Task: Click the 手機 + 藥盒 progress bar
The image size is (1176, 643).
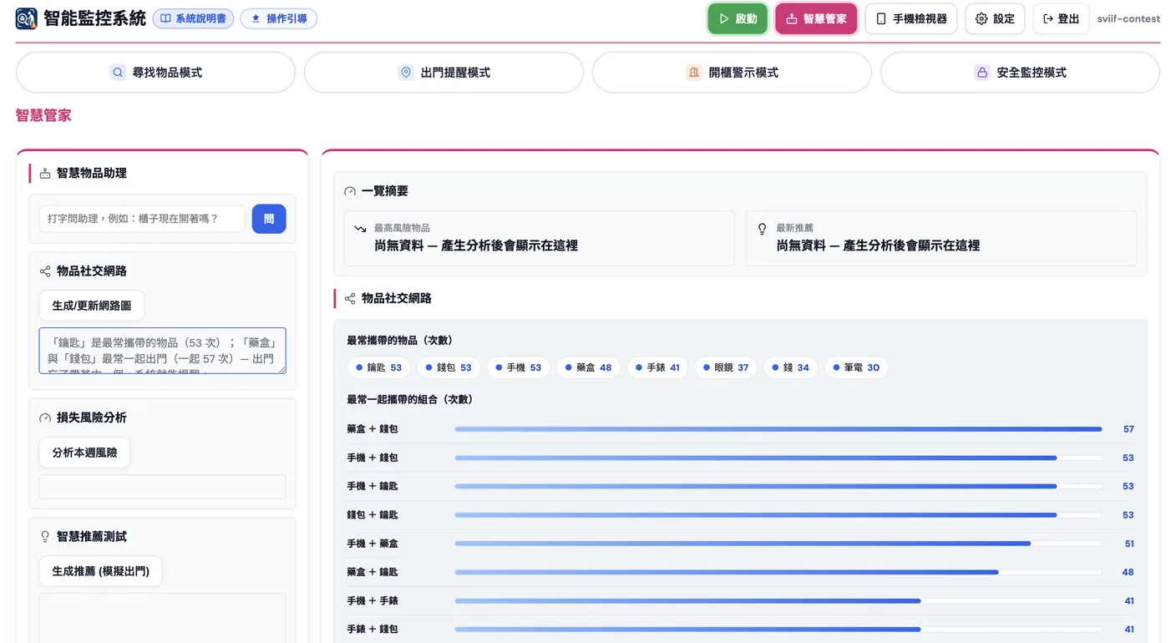Action: coord(778,544)
